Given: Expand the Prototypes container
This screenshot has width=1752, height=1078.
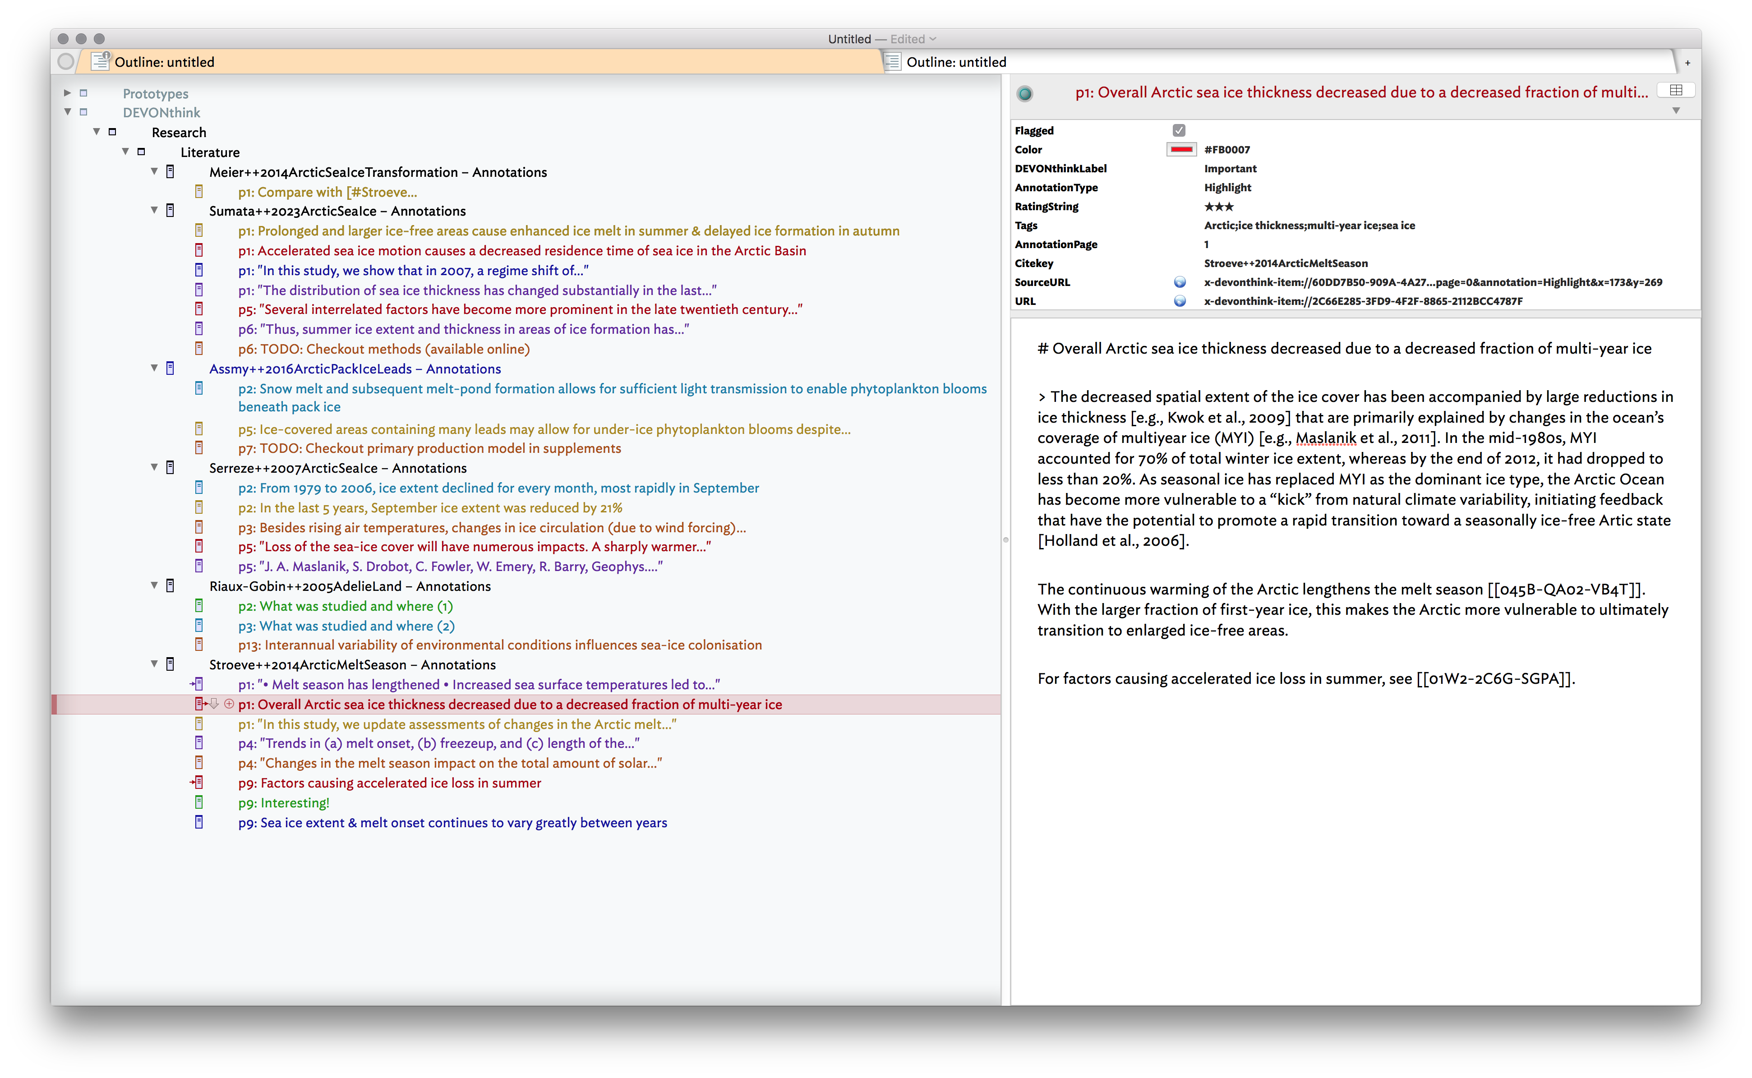Looking at the screenshot, I should tap(67, 92).
